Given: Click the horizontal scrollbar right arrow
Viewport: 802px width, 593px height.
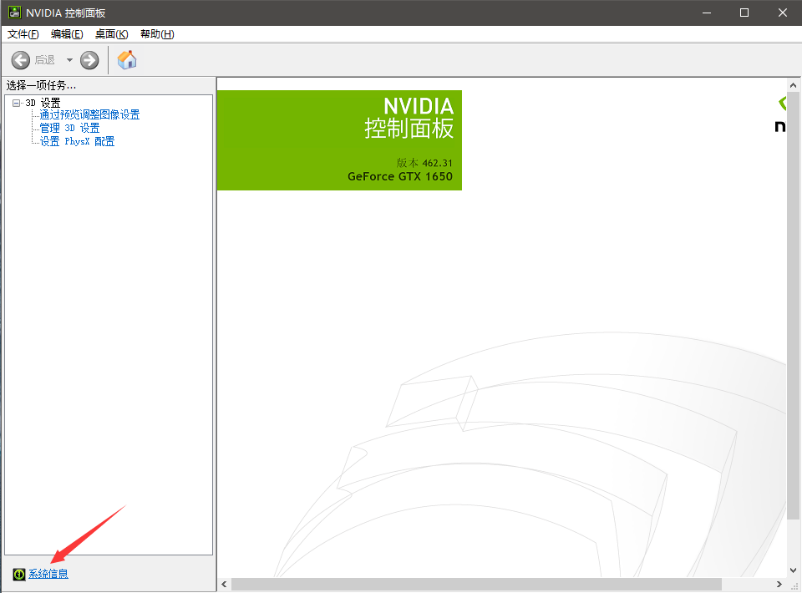Looking at the screenshot, I should (x=779, y=584).
